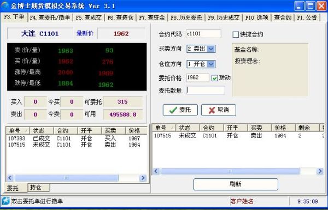Open the F3 下单 tab
328x210 pixels.
click(14, 17)
